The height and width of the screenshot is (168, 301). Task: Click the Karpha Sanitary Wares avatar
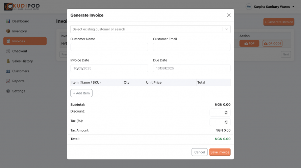pyautogui.click(x=249, y=7)
